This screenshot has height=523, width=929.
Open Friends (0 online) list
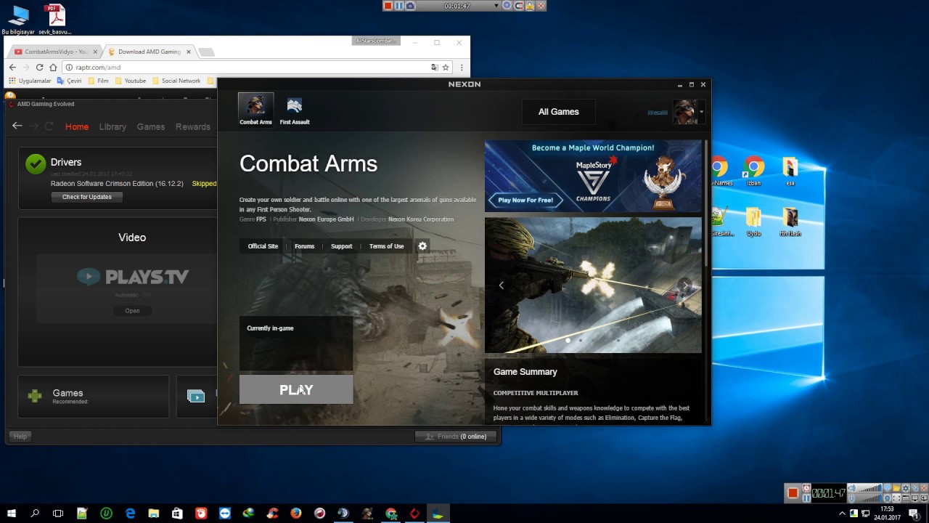(457, 437)
